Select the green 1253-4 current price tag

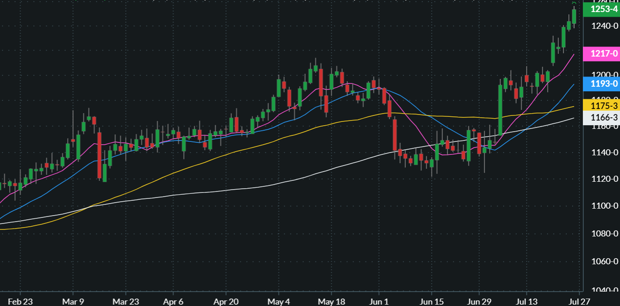[x=601, y=9]
